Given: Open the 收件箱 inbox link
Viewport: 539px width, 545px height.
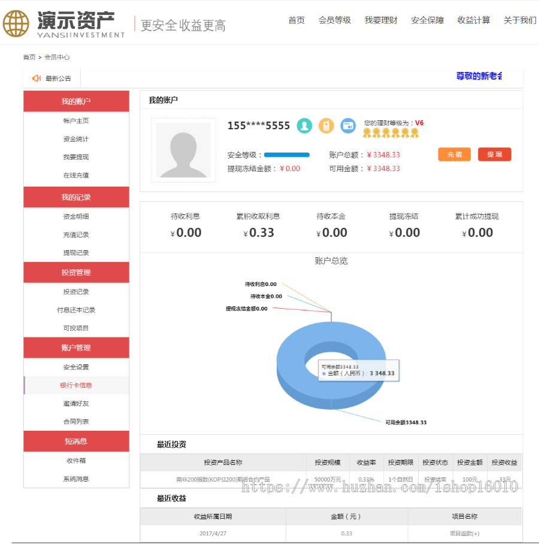Looking at the screenshot, I should click(x=76, y=460).
